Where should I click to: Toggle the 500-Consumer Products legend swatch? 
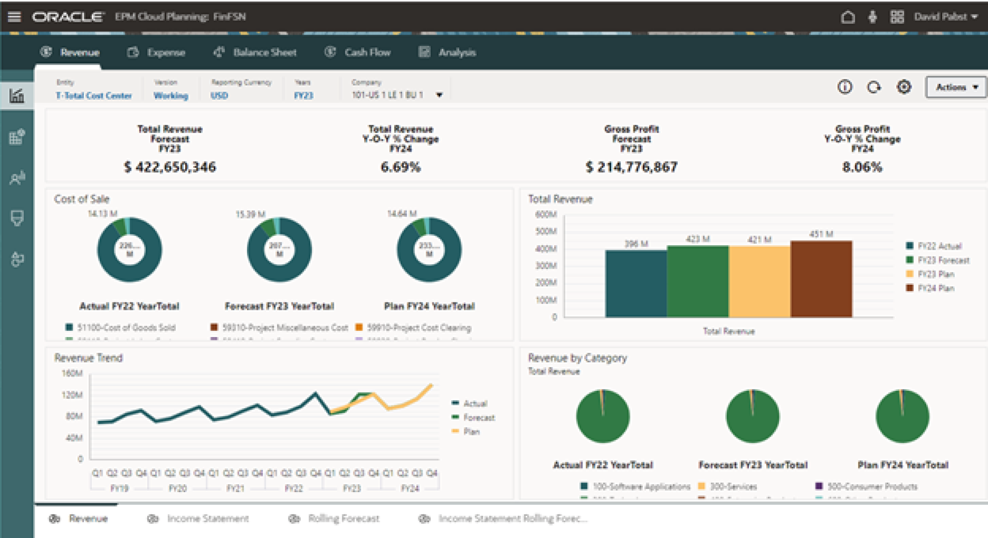(819, 486)
